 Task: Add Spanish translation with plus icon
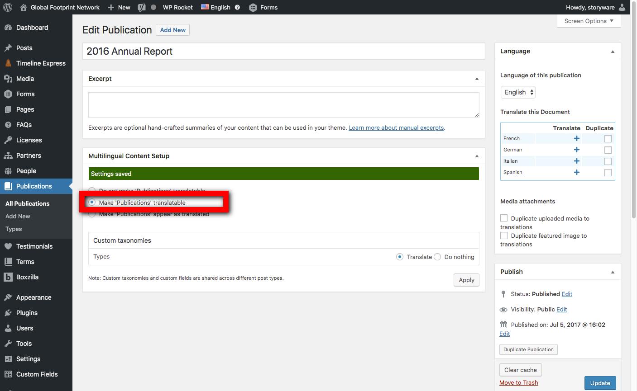pyautogui.click(x=577, y=172)
